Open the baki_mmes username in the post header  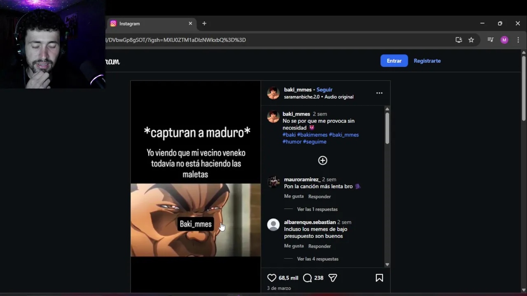(x=298, y=90)
